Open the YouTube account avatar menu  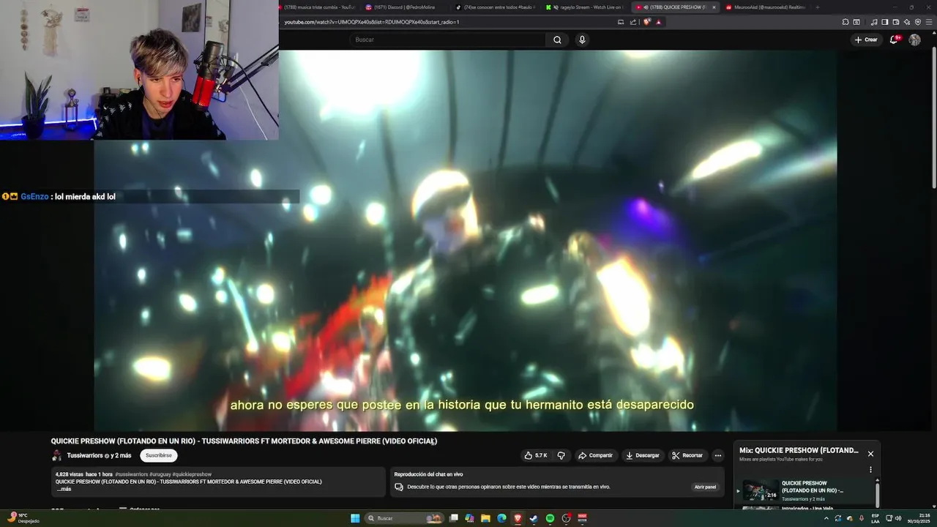tap(914, 40)
